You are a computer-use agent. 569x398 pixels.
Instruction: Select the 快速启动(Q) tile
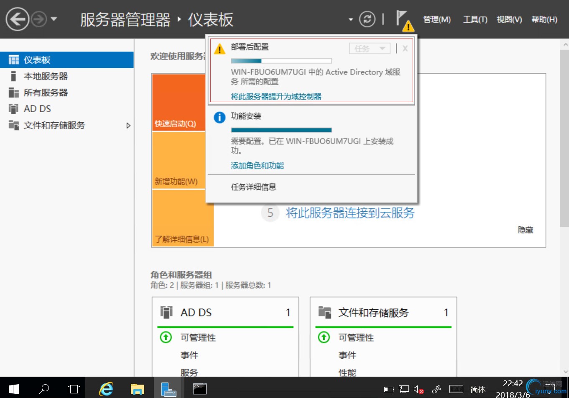179,103
